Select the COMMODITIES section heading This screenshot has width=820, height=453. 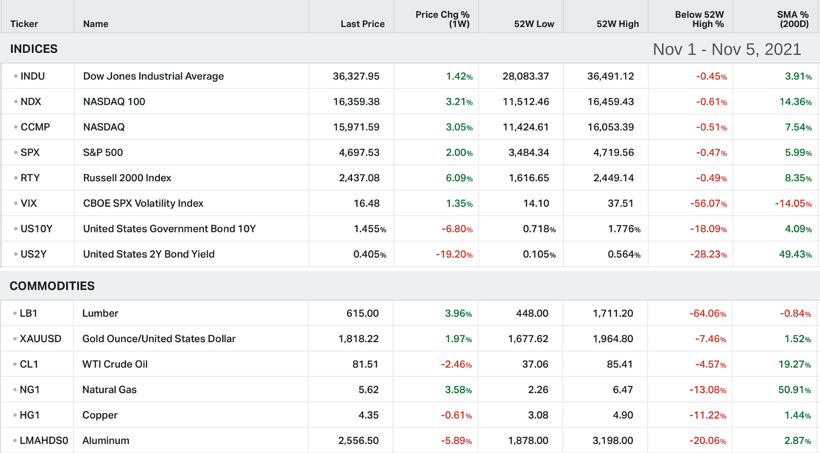(x=52, y=286)
